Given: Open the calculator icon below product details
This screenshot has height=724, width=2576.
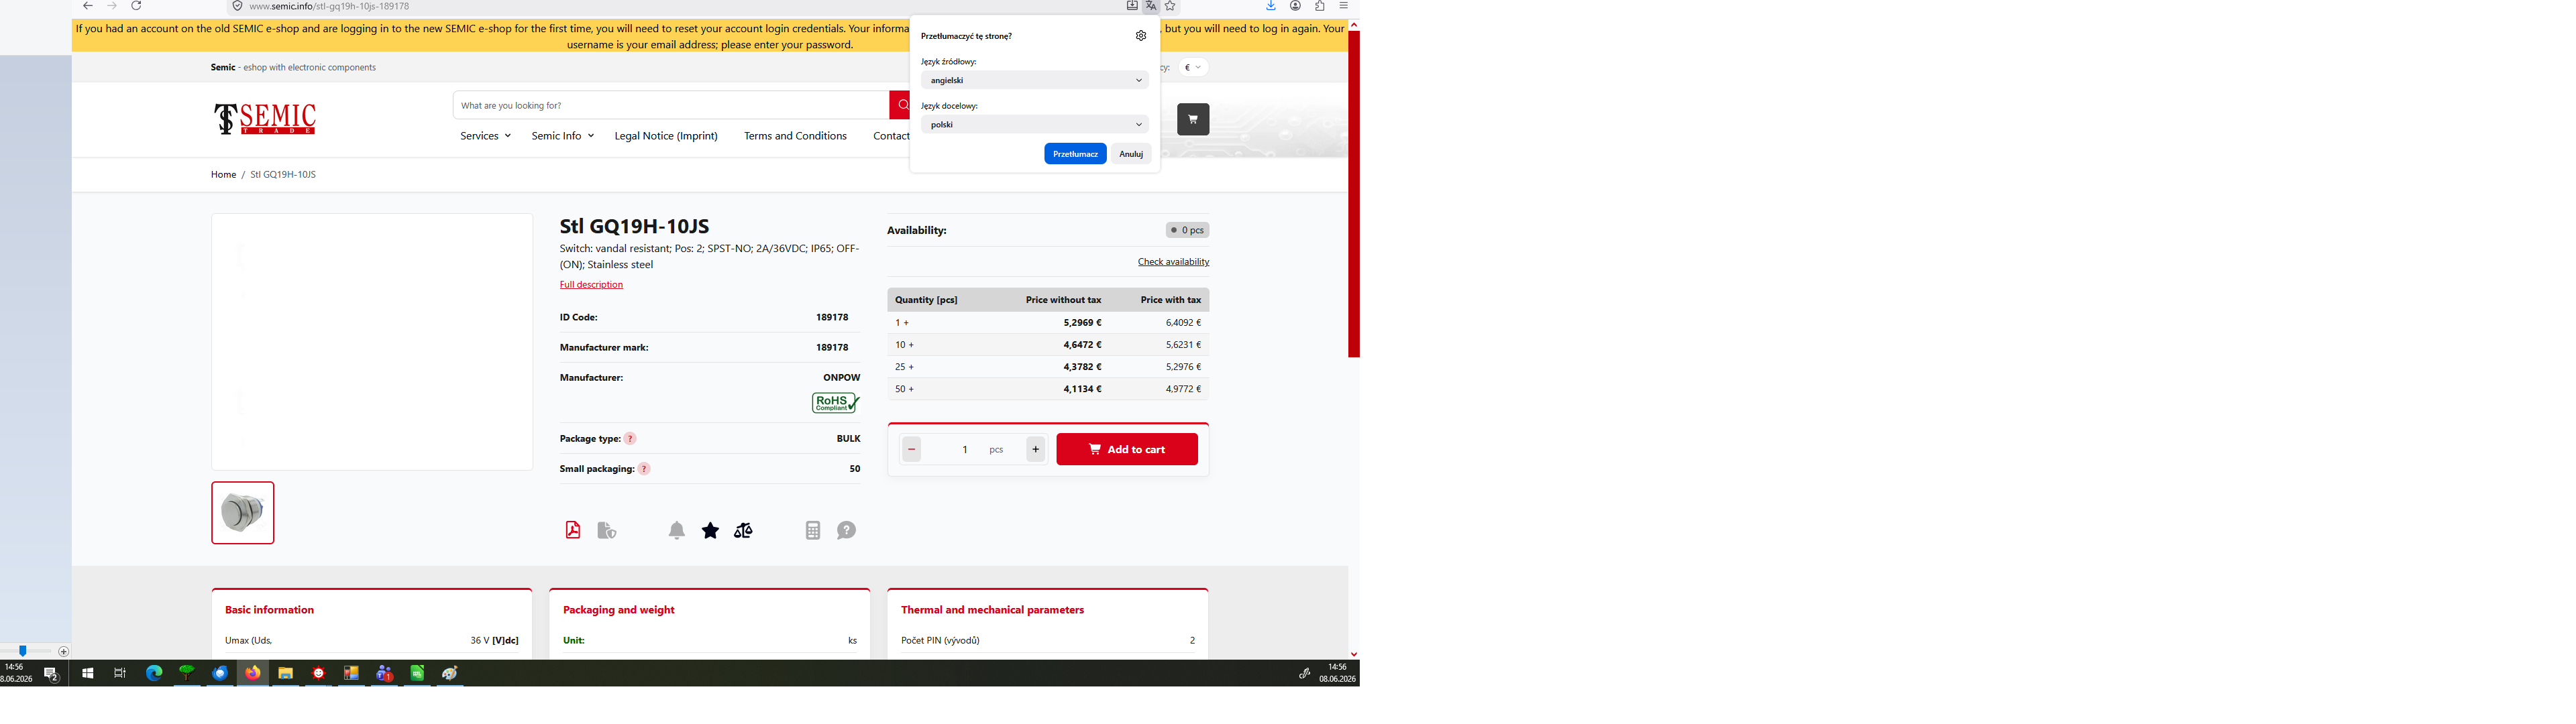Looking at the screenshot, I should click(813, 531).
